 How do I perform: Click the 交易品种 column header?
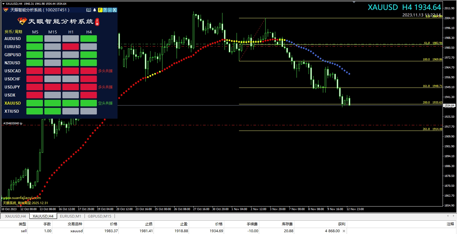tap(75, 224)
